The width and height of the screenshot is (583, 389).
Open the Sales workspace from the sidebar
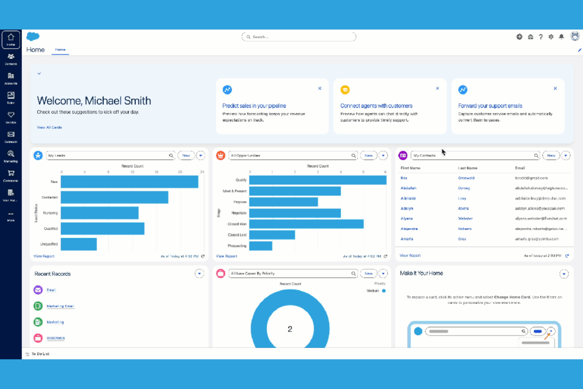point(10,97)
